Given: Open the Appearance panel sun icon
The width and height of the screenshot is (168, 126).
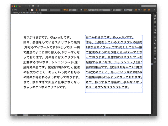Looking at the screenshot, I should (155, 51).
